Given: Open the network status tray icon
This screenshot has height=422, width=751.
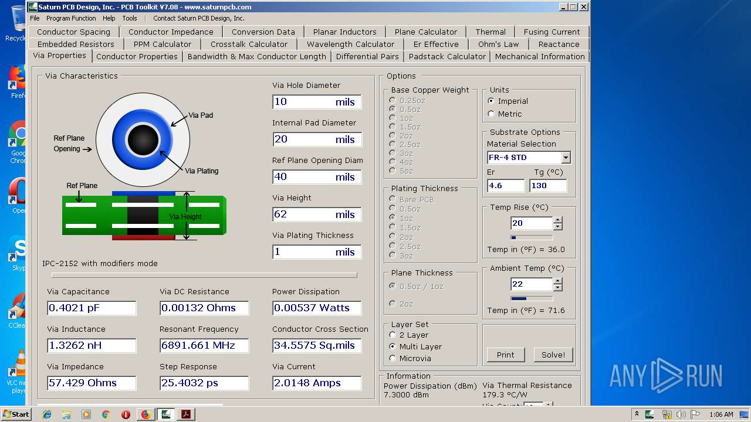Looking at the screenshot, I should point(667,414).
